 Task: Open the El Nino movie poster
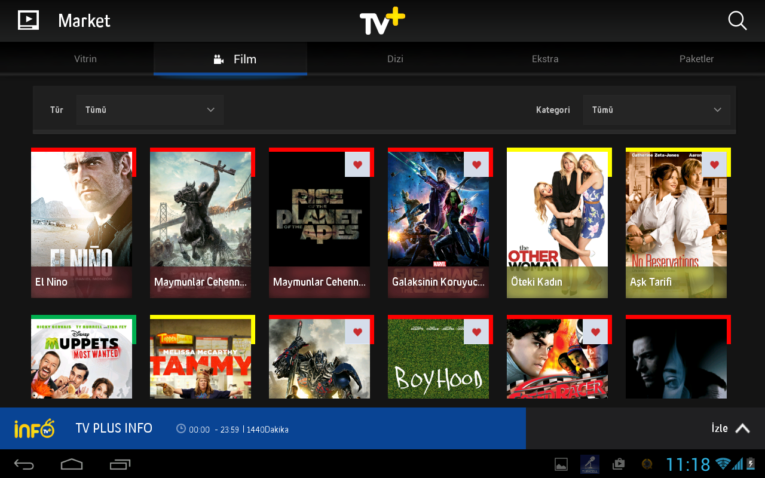click(x=81, y=224)
